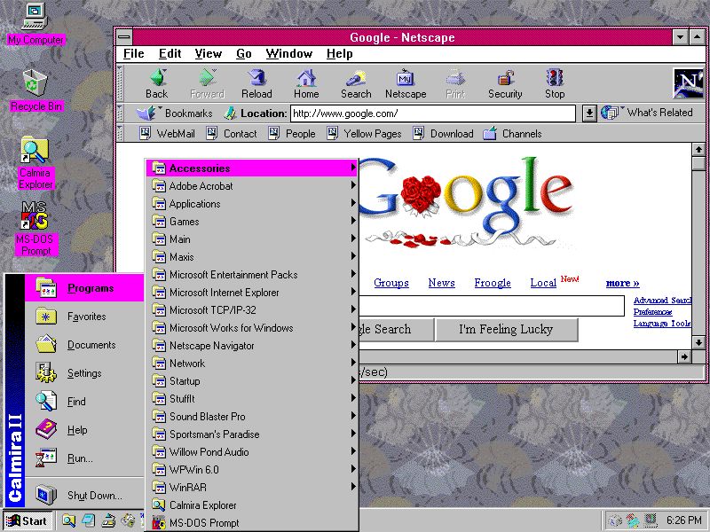Open the View menu in Netscape
The width and height of the screenshot is (710, 532).
[x=208, y=54]
